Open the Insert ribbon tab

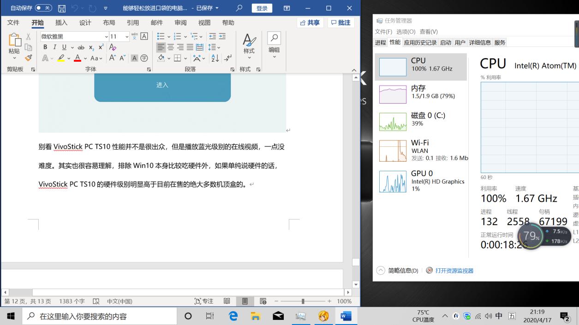click(x=61, y=23)
